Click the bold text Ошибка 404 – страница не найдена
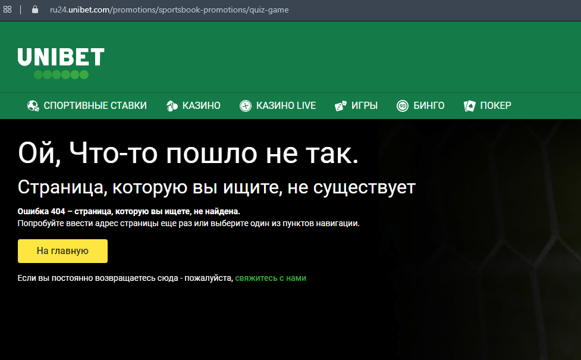The width and height of the screenshot is (581, 360). pos(128,211)
